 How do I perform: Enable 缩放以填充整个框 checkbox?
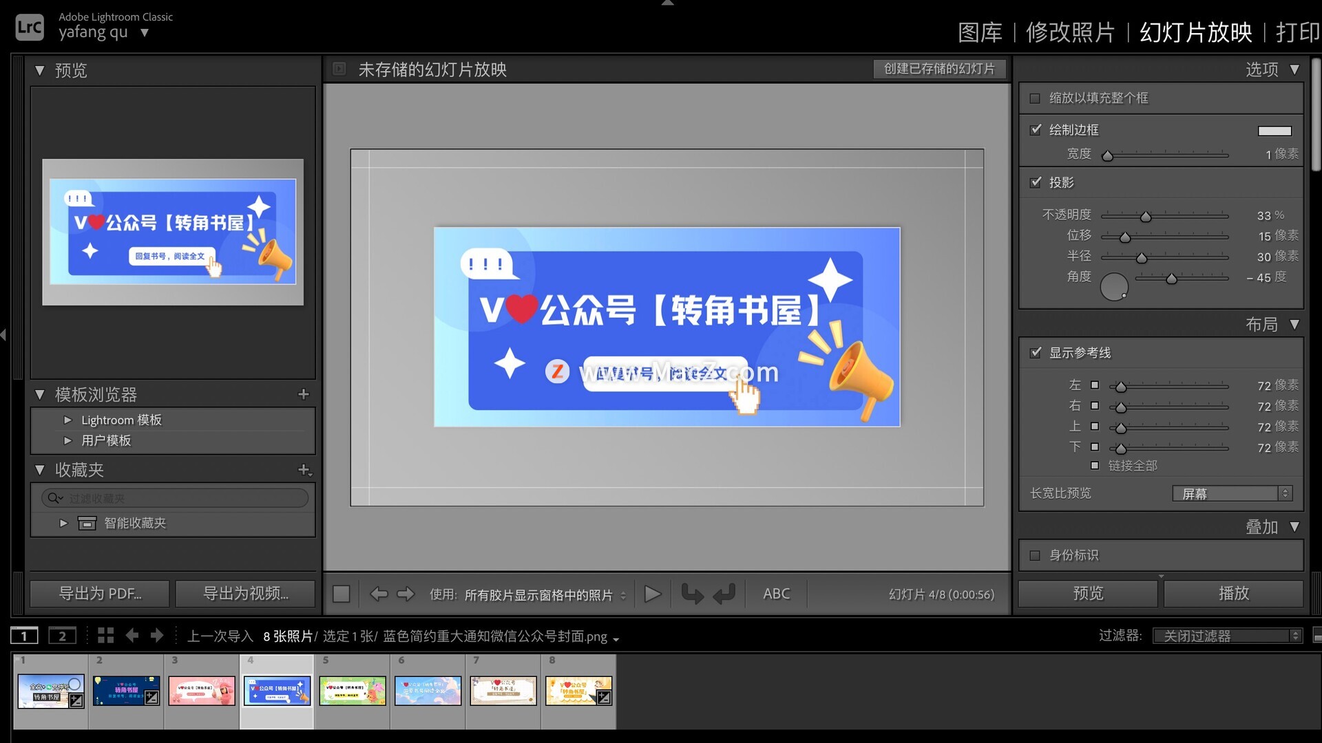tap(1035, 98)
